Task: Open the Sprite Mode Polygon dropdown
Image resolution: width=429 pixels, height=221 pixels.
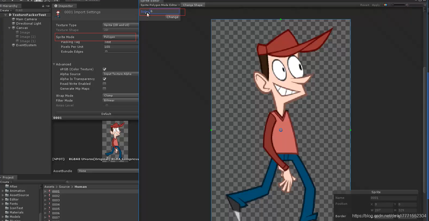Action: coord(121,37)
